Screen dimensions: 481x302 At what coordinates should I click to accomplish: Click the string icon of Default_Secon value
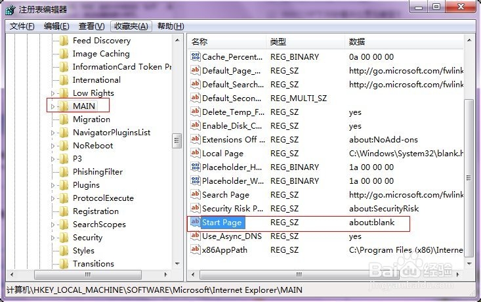click(x=196, y=98)
